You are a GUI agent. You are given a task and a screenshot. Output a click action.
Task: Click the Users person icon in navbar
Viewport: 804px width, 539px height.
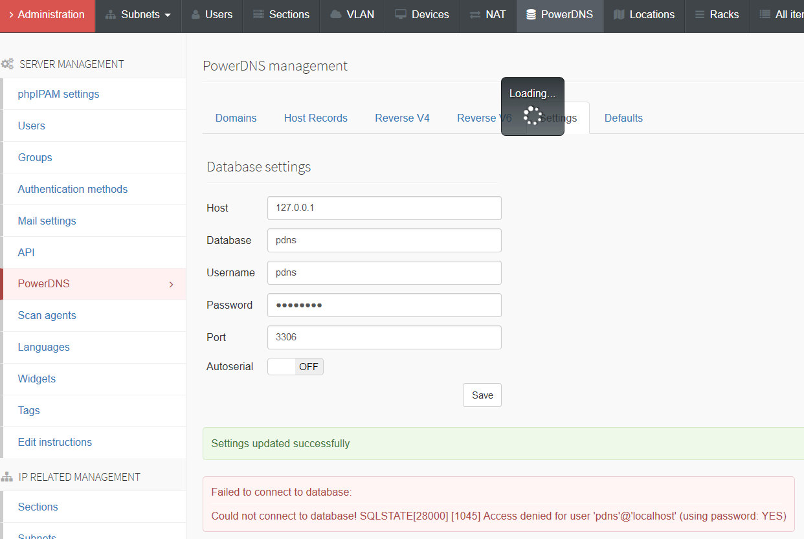point(195,15)
